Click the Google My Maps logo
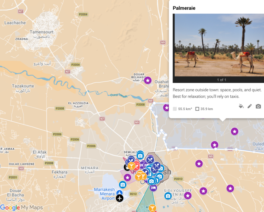The height and width of the screenshot is (212, 264). click(x=22, y=208)
